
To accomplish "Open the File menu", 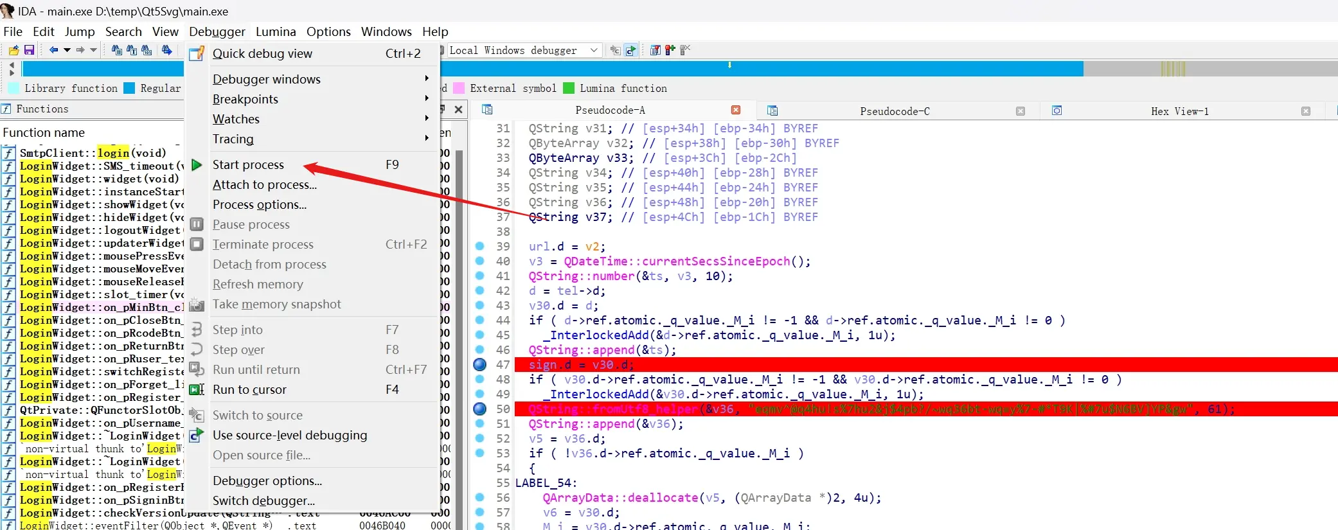I will (x=13, y=31).
